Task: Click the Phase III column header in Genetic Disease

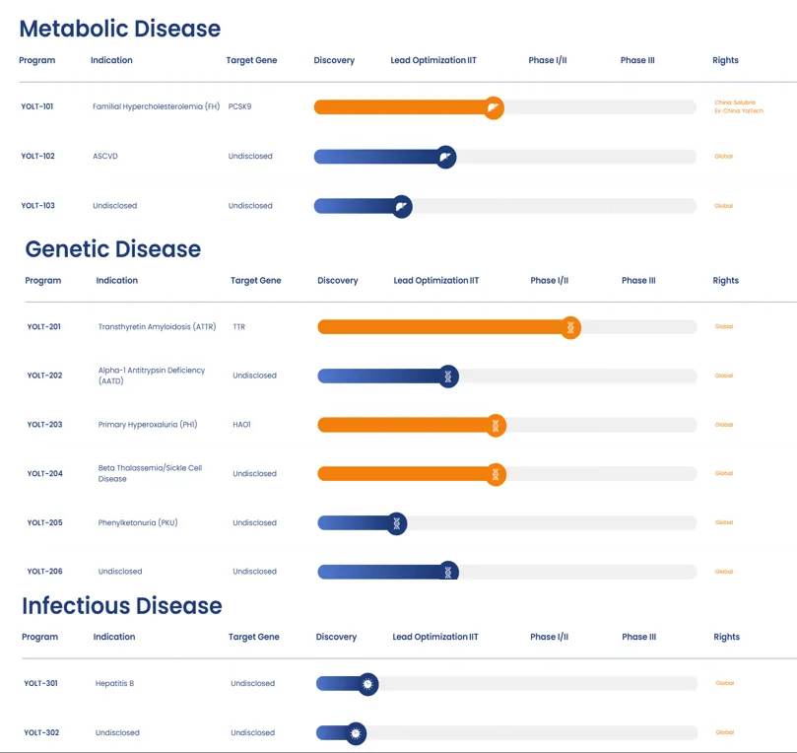Action: pyautogui.click(x=638, y=281)
